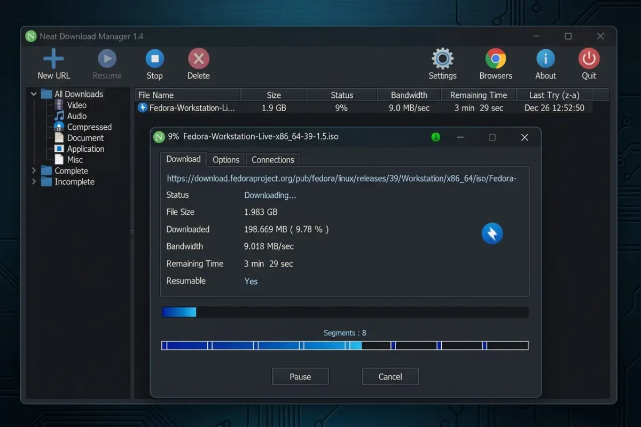Click the Dec 26 12:52:50 cell
Viewport: 641px width, 427px height.
(554, 108)
